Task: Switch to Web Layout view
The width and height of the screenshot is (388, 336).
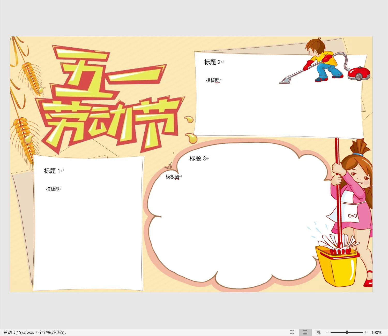Action: (318, 332)
